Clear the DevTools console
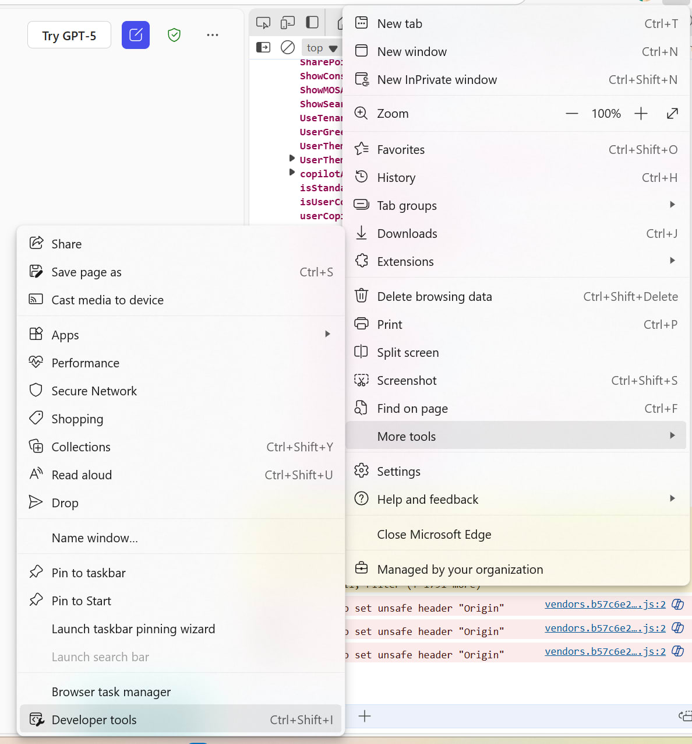The height and width of the screenshot is (744, 692). (x=288, y=47)
